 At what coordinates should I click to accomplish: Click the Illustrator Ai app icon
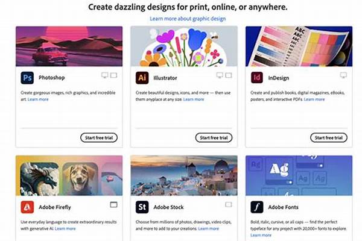tap(142, 78)
